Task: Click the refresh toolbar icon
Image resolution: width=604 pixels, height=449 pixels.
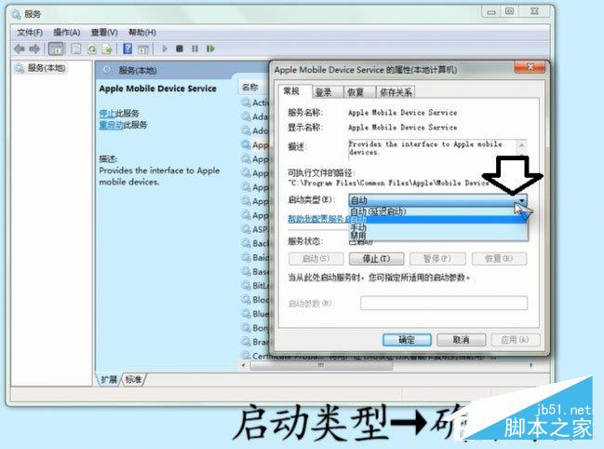Action: pyautogui.click(x=92, y=49)
